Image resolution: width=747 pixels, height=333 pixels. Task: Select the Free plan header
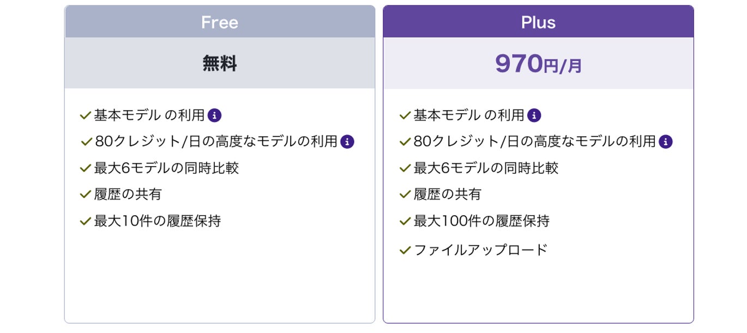coord(220,22)
